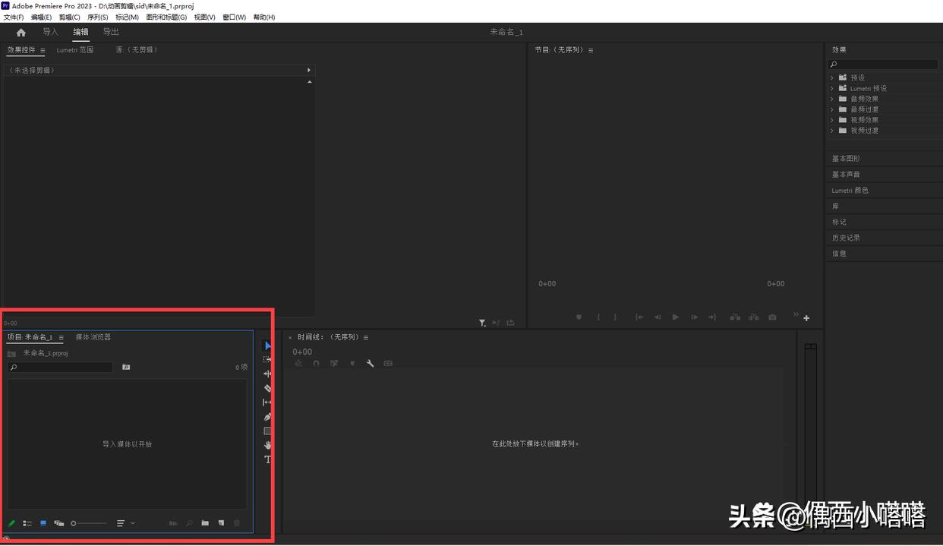Toggle writable state of the Project panel
Viewport: 943px width, 546px height.
point(11,522)
